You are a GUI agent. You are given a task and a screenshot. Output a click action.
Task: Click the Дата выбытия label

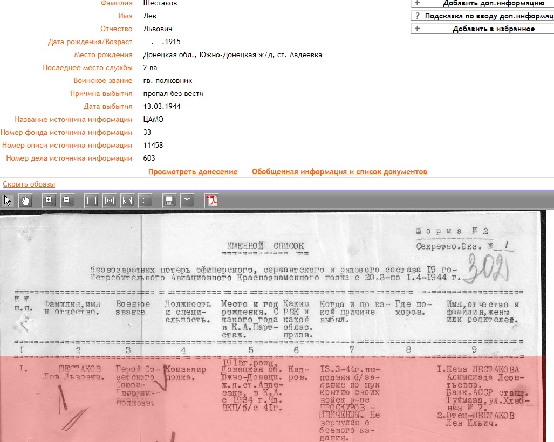[108, 106]
